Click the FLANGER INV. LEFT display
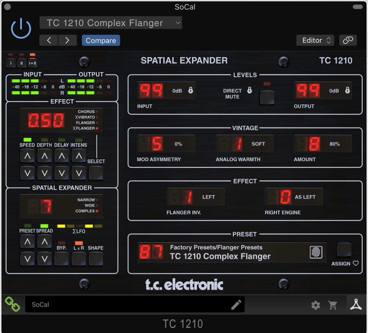Image resolution: width=368 pixels, height=333 pixels. 196,197
